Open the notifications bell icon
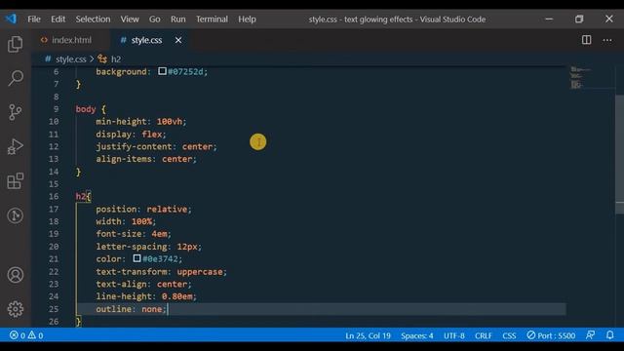 point(609,335)
